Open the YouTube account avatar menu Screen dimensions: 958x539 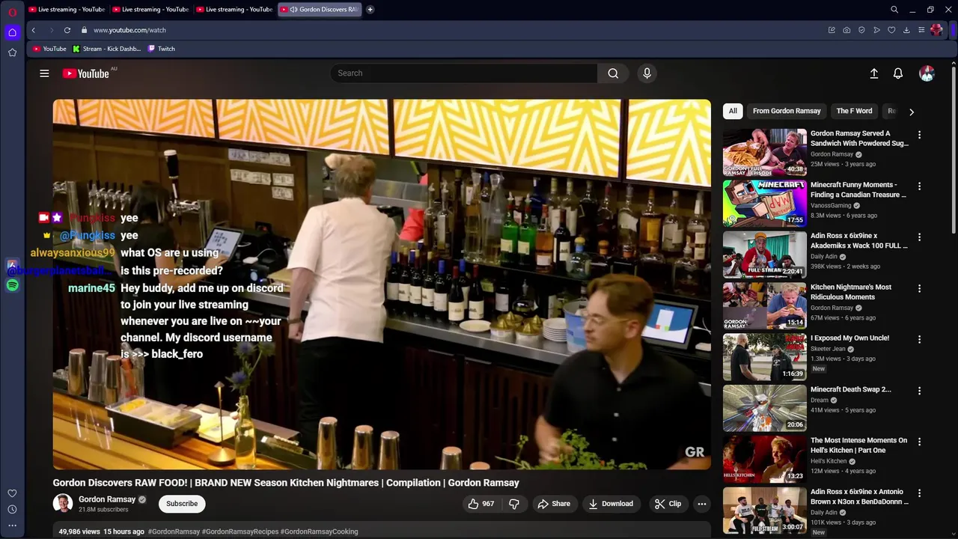pyautogui.click(x=927, y=73)
